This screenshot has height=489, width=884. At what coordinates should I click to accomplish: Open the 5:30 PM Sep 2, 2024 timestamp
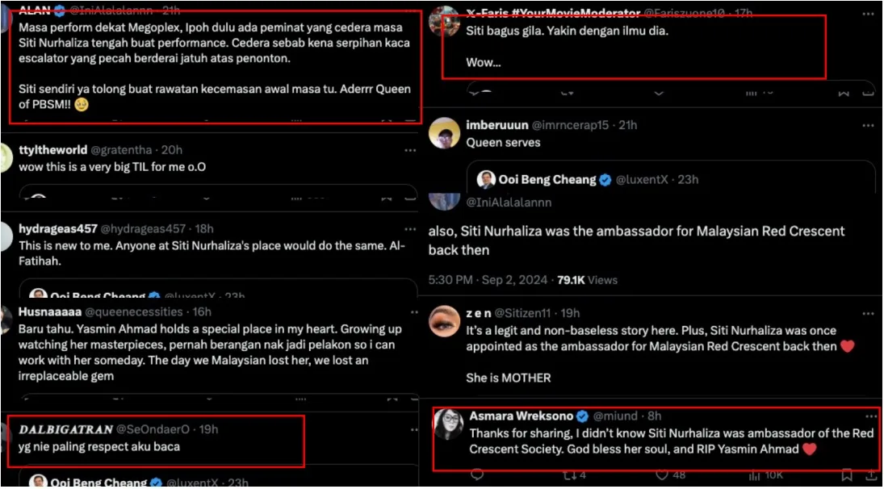coord(487,280)
